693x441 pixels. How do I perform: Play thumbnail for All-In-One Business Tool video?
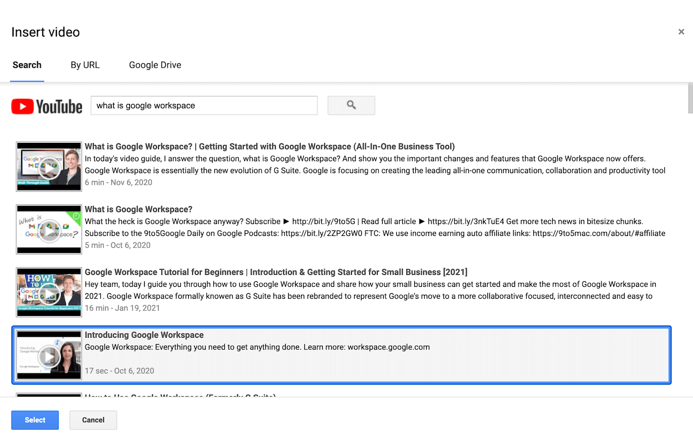click(x=49, y=167)
